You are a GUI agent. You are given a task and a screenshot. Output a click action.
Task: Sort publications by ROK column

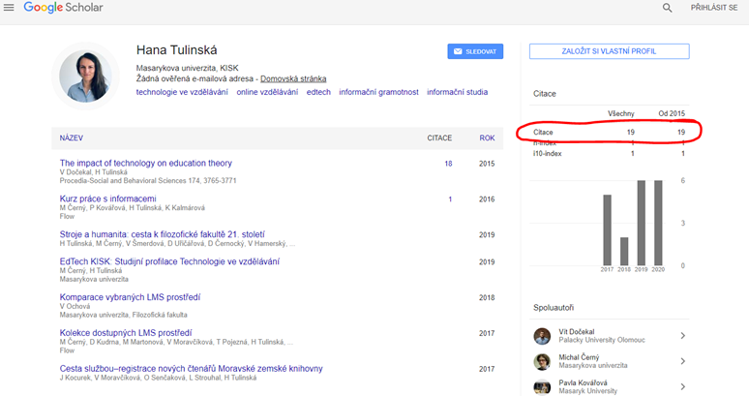[x=487, y=138]
